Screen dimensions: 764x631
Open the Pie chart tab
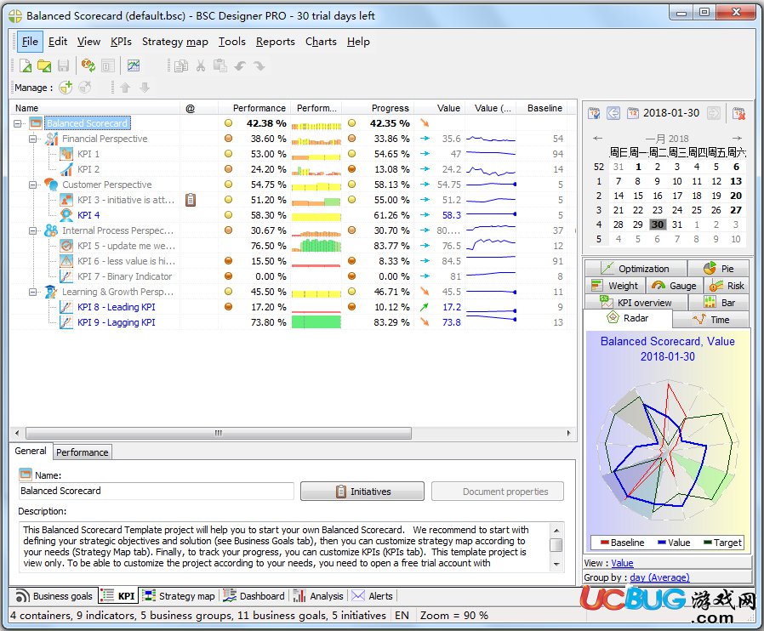[719, 269]
